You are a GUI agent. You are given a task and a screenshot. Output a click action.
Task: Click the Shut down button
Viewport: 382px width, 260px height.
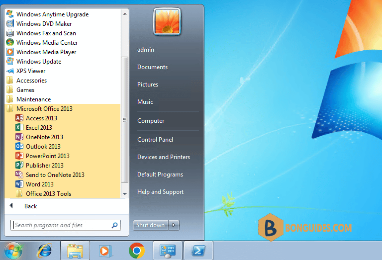coord(151,225)
